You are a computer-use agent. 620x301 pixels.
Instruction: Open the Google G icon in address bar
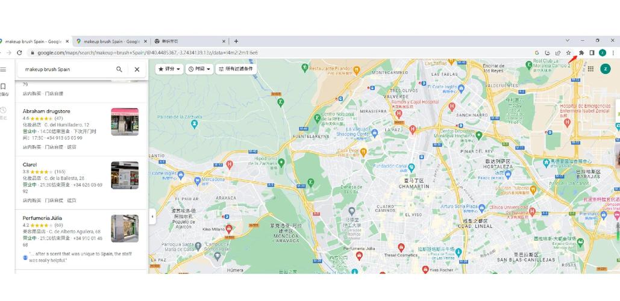537,52
